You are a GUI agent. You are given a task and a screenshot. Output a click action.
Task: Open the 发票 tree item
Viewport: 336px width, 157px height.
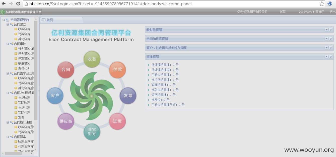21,117
